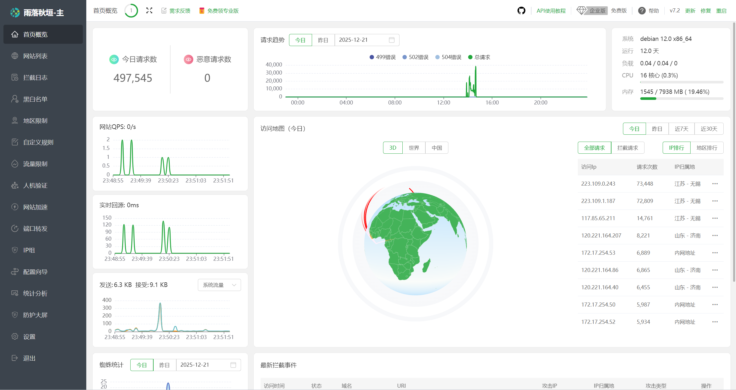Image resolution: width=736 pixels, height=390 pixels.
Task: Open the GitHub icon link
Action: pyautogui.click(x=521, y=11)
